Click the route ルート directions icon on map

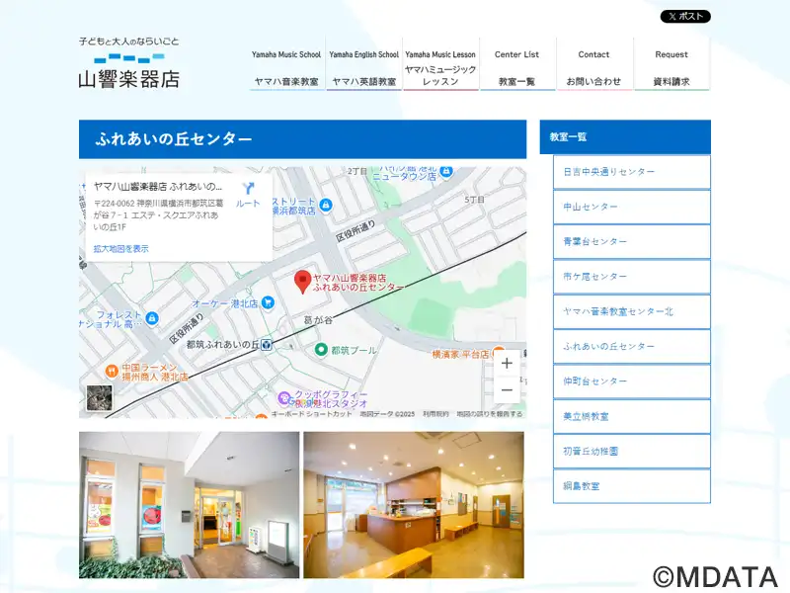248,194
